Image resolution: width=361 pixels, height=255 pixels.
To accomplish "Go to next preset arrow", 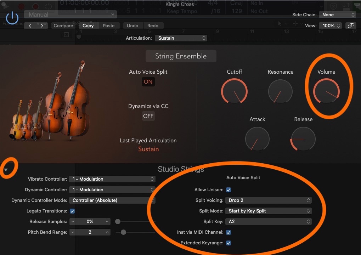I will [42, 25].
